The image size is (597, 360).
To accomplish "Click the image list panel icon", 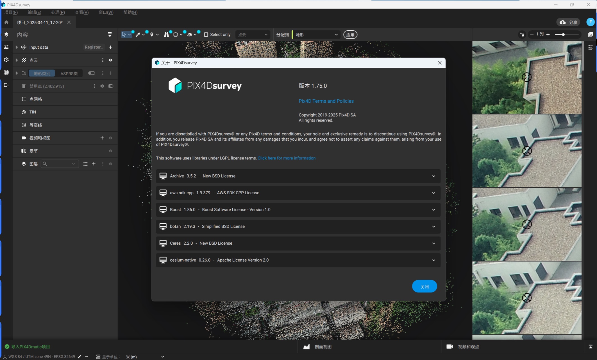I will click(x=591, y=47).
